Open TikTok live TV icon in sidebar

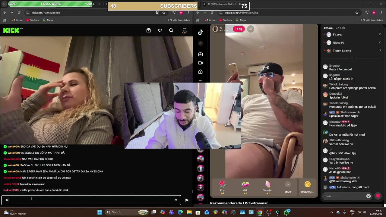(x=201, y=54)
